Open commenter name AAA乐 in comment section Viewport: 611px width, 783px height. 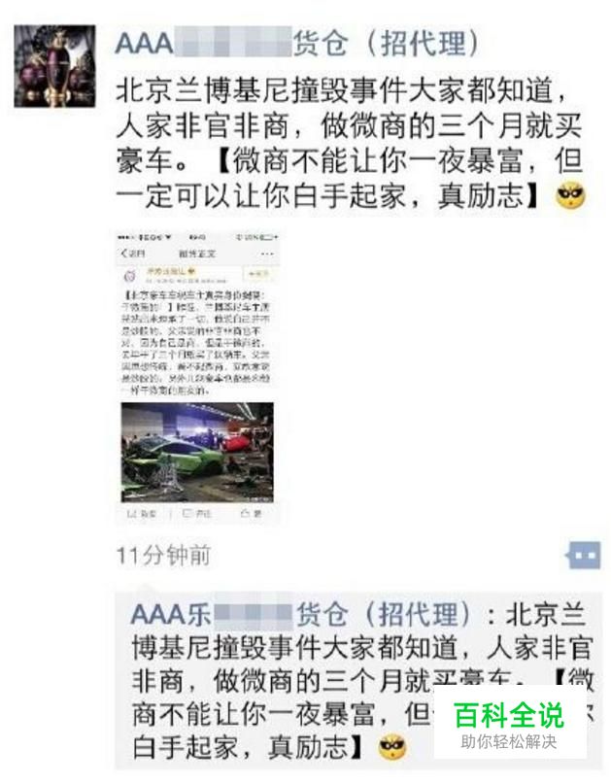tap(300, 614)
